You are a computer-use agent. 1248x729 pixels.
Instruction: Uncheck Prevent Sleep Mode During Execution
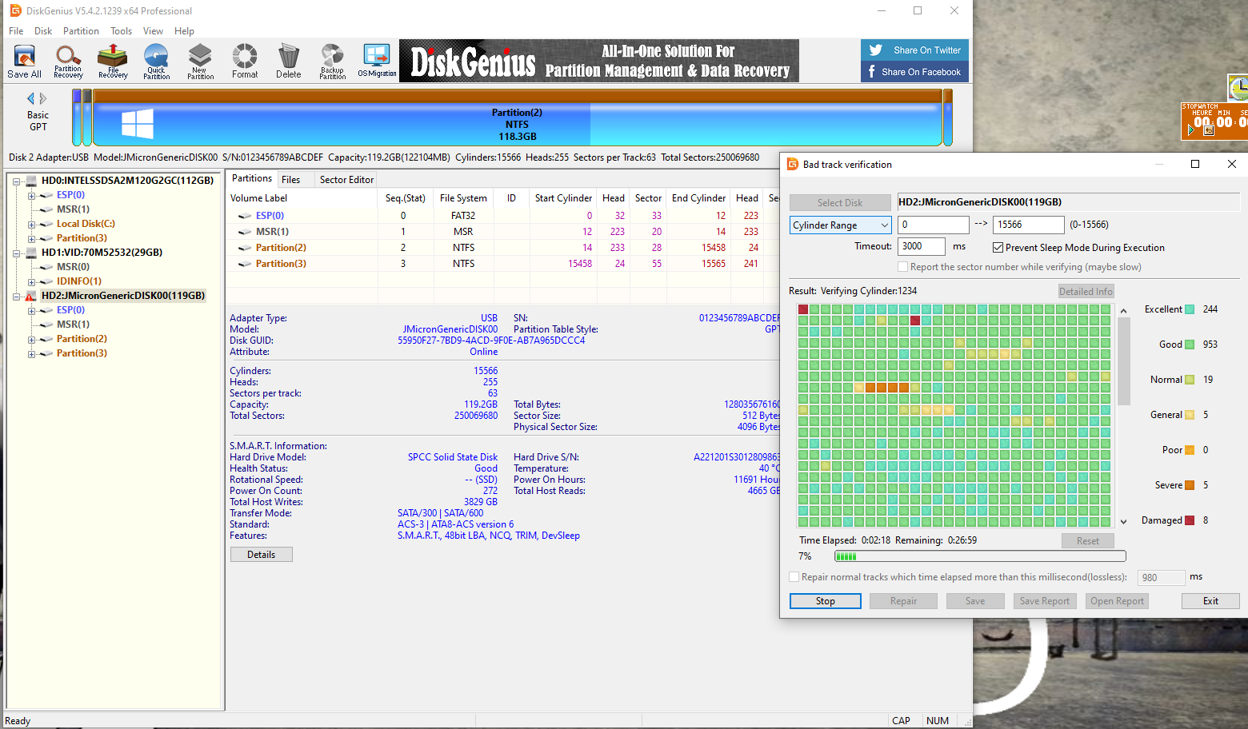[998, 248]
